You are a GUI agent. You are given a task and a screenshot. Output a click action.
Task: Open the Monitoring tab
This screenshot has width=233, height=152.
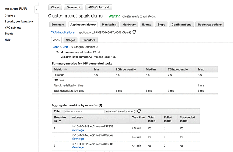coord(109,25)
